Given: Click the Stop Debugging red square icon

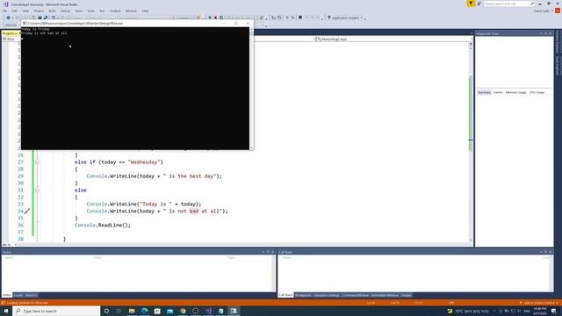Looking at the screenshot, I should 215,18.
